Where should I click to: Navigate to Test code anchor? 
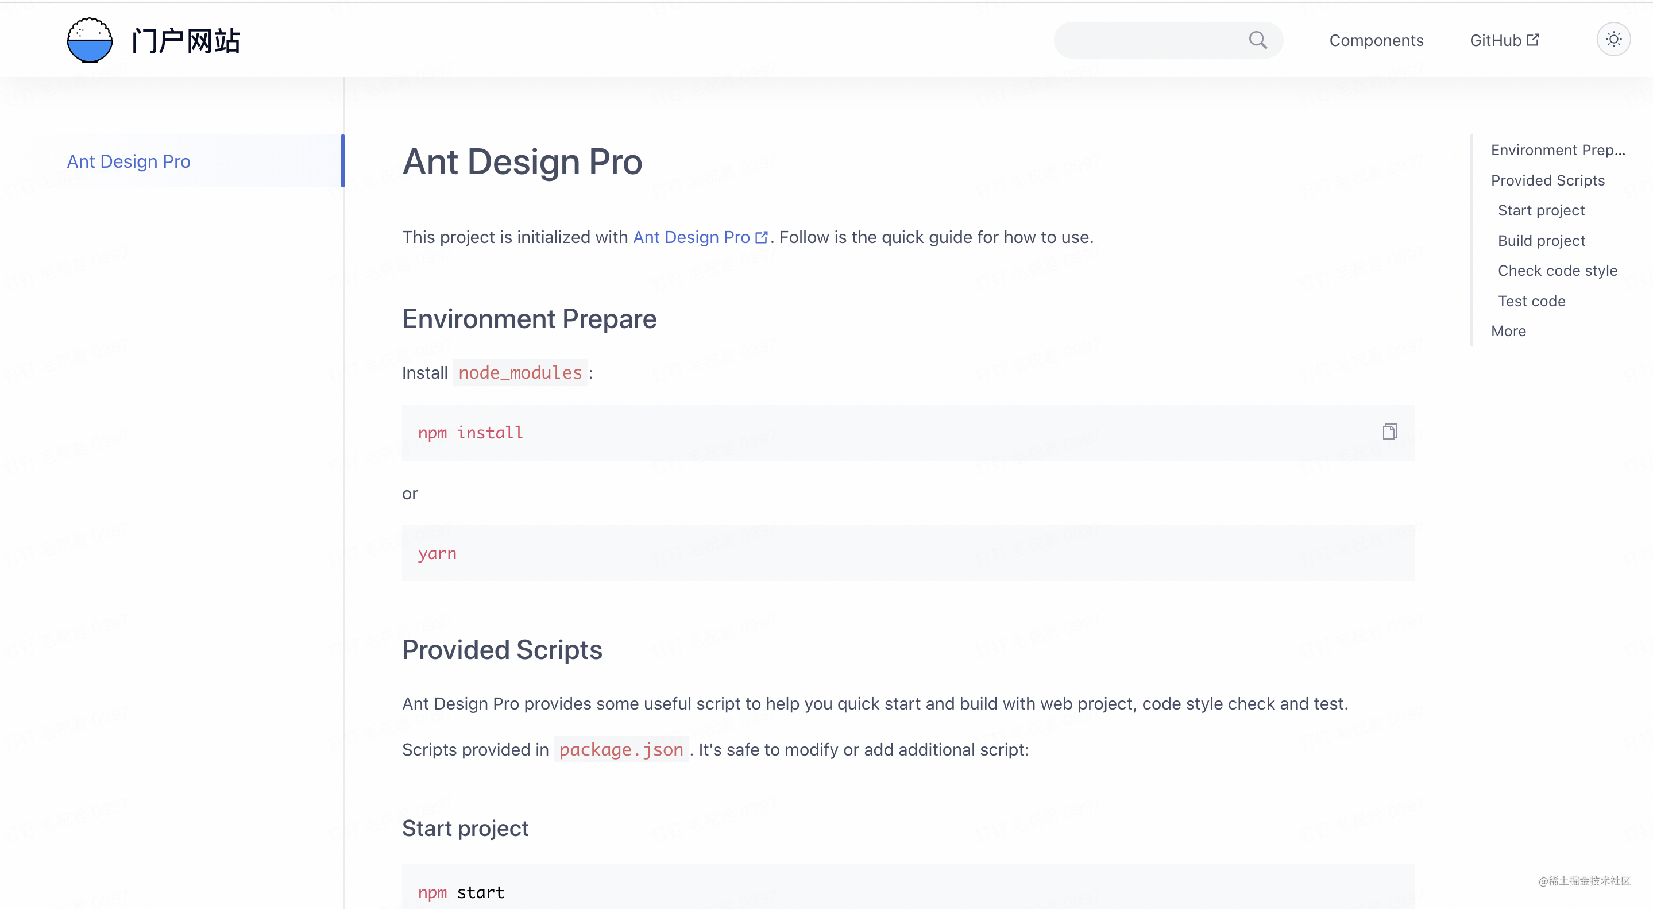(1531, 301)
